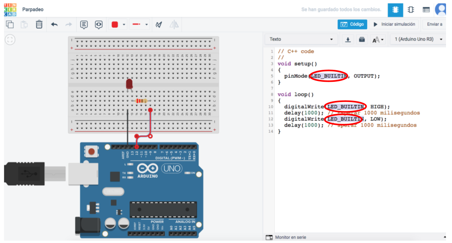Click the Tinkercad logo
Viewport: 452px width, 243px height.
pyautogui.click(x=9, y=9)
